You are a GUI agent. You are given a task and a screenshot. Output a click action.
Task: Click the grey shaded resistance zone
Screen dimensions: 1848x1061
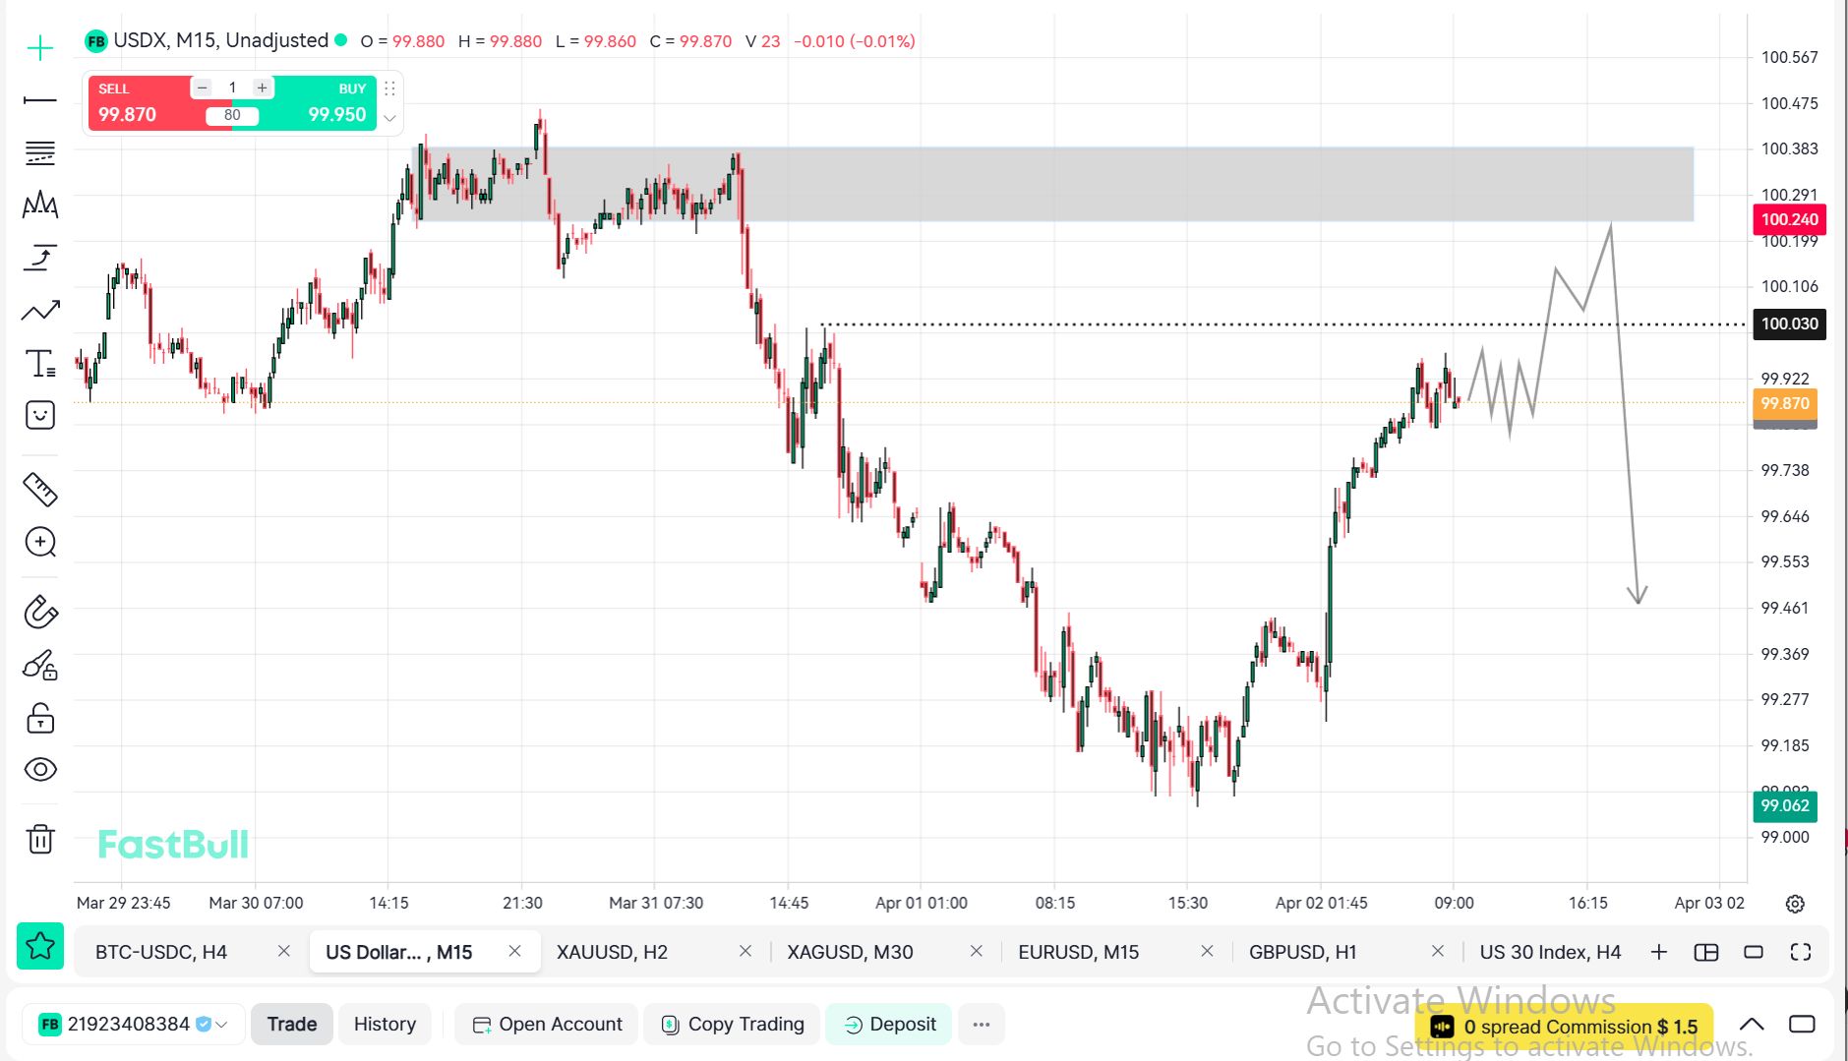coord(1082,184)
